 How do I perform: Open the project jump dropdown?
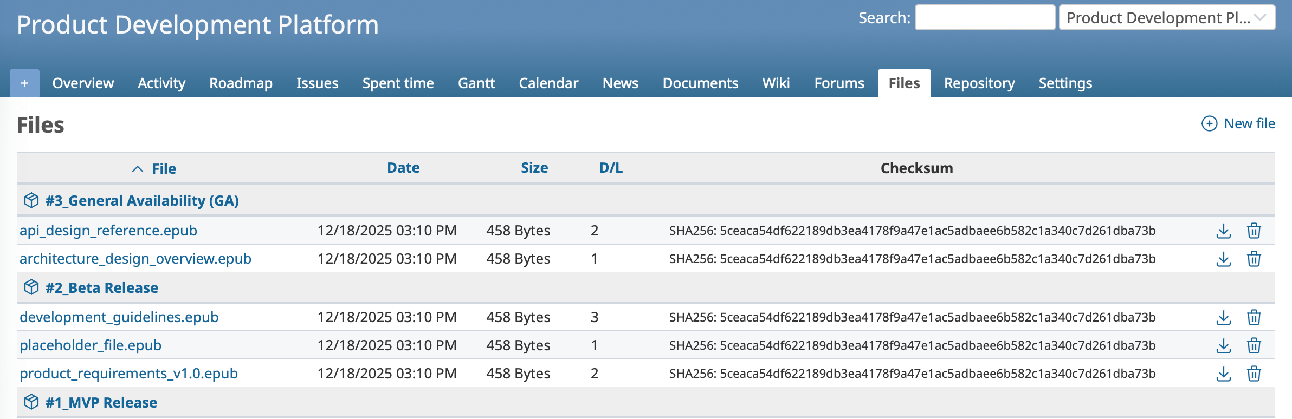click(x=1167, y=18)
